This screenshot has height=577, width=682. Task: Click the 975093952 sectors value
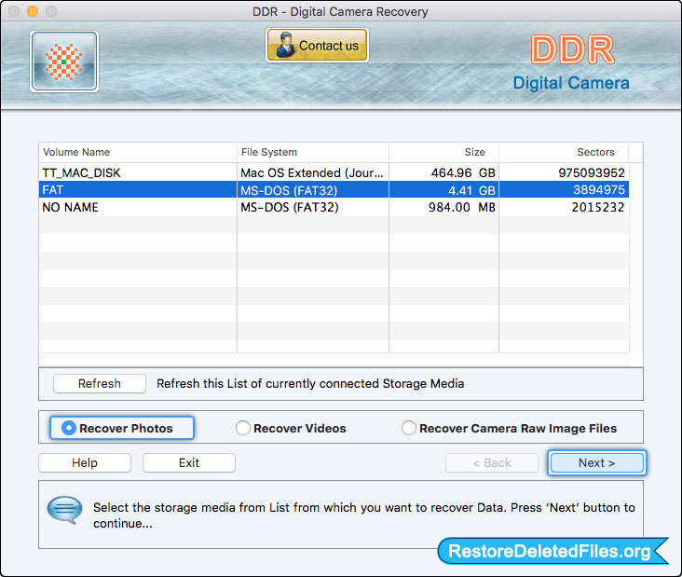coord(592,172)
